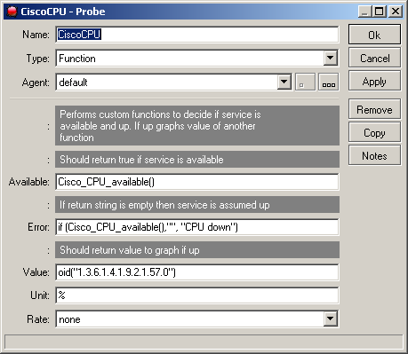
Task: Apply the probe settings
Action: point(374,81)
